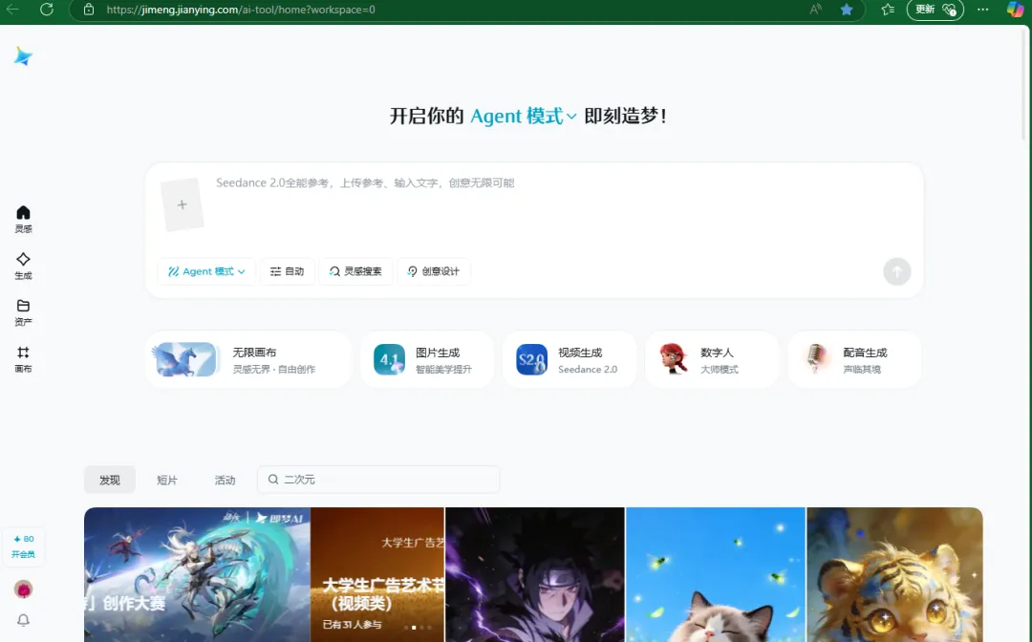Click the 4.1 icon on 图片生成
This screenshot has height=642, width=1032.
pyautogui.click(x=389, y=360)
